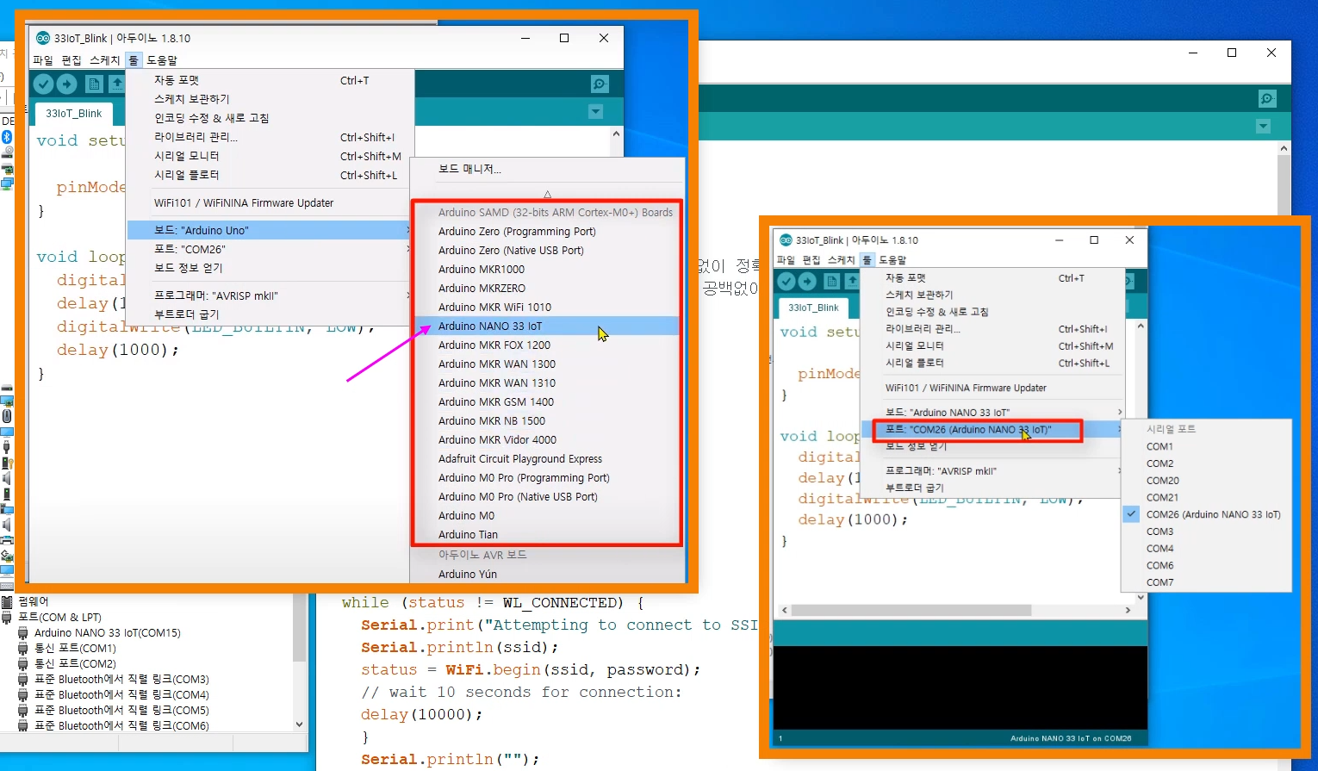This screenshot has height=771, width=1318.
Task: Expand 포트: "COM26" submenu arrow
Action: click(407, 249)
